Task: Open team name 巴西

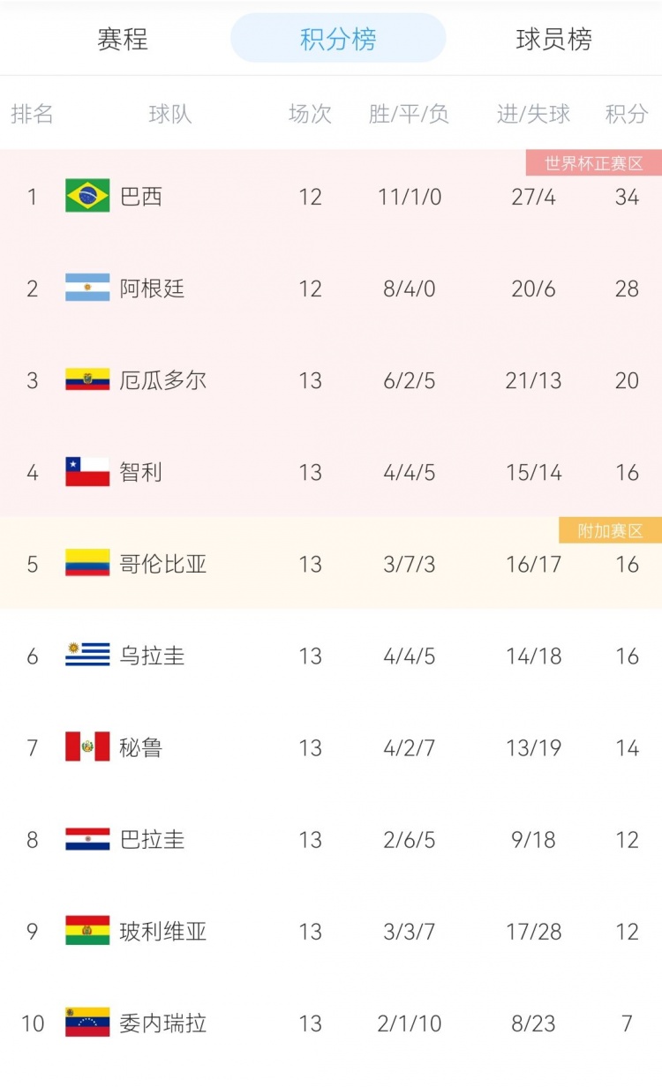Action: (x=141, y=197)
